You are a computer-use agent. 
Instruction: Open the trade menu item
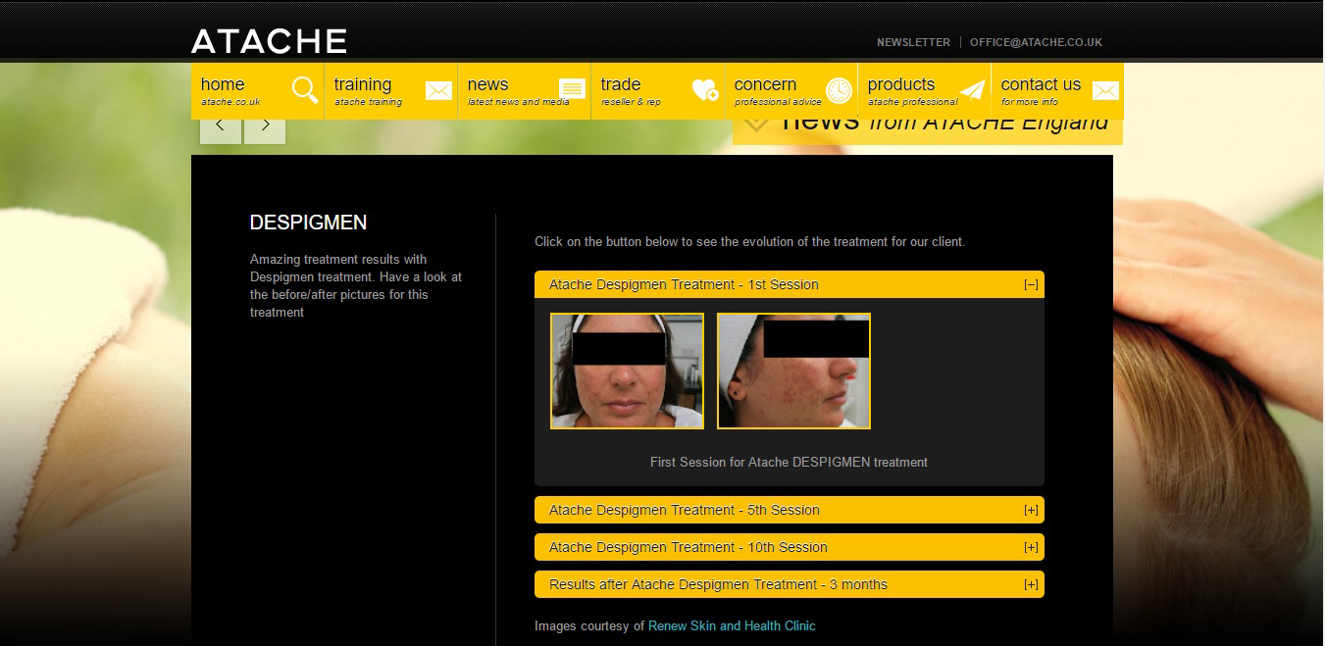pyautogui.click(x=657, y=90)
